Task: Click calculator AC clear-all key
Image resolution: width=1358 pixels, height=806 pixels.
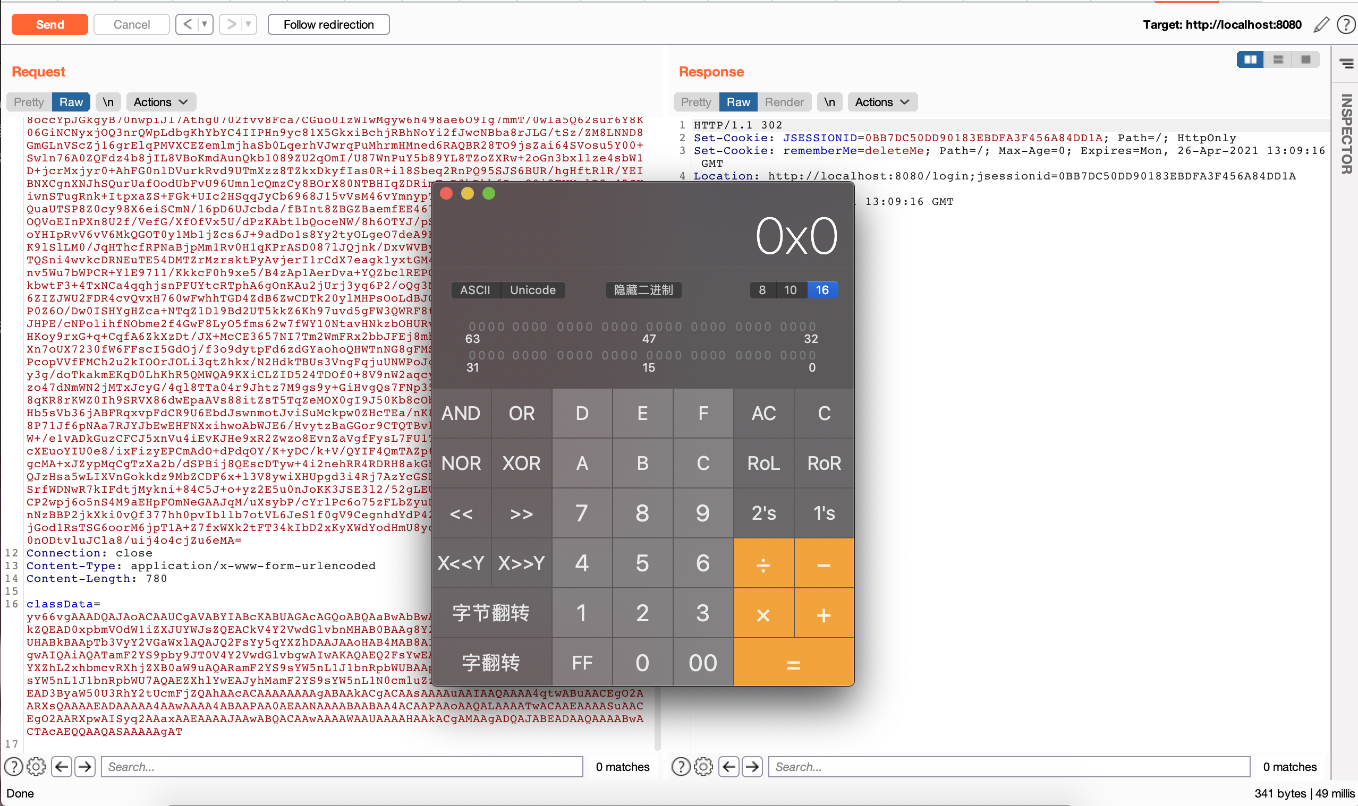Action: click(x=763, y=413)
